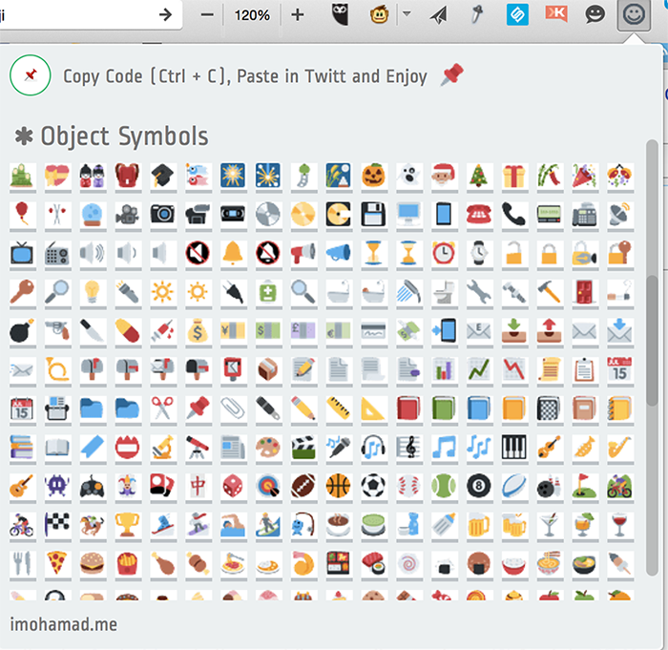Zoom out with the minus button
The width and height of the screenshot is (668, 650).
pos(207,14)
